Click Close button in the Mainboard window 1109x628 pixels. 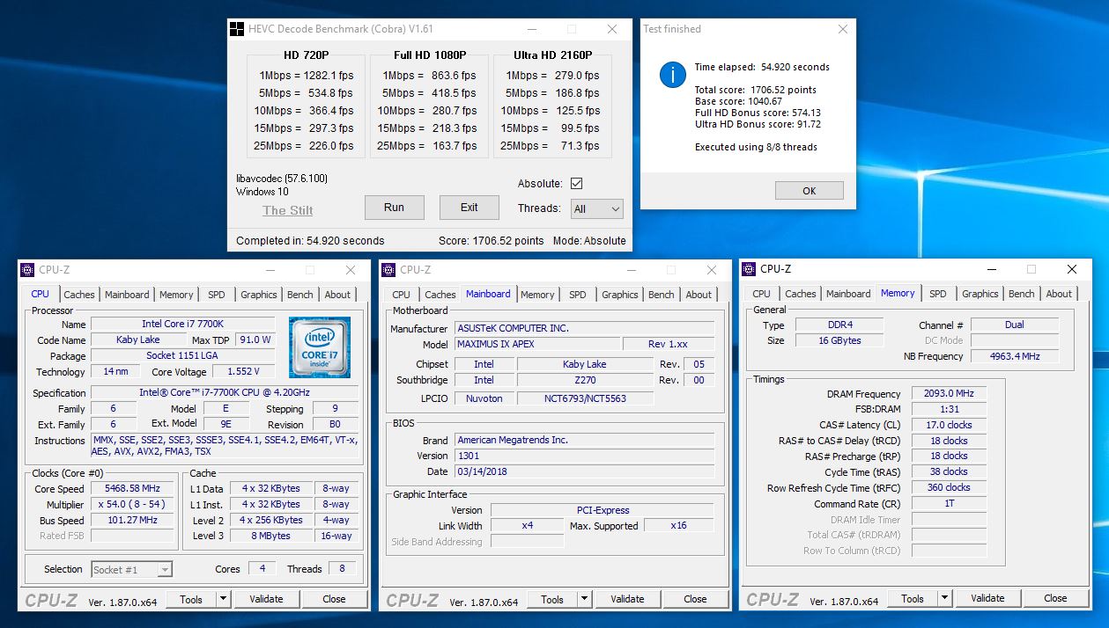point(695,599)
